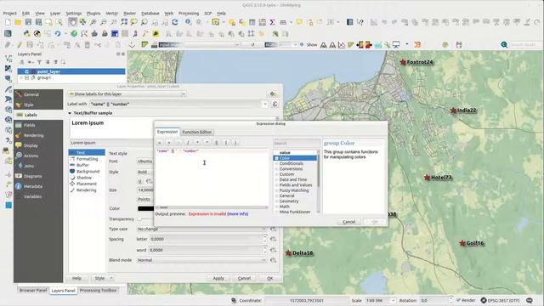Screen dimensions: 544x306
Task: Click the green globe plugin icon
Action: 74,34
